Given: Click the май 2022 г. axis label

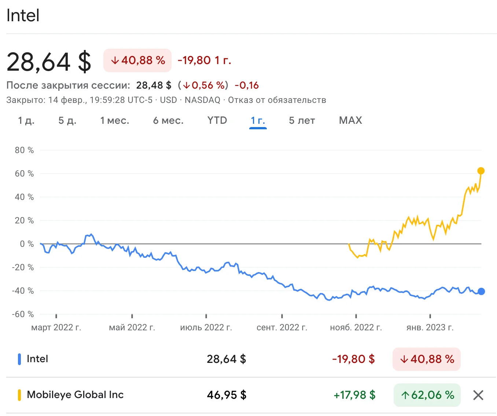Looking at the screenshot, I should click(x=132, y=327).
